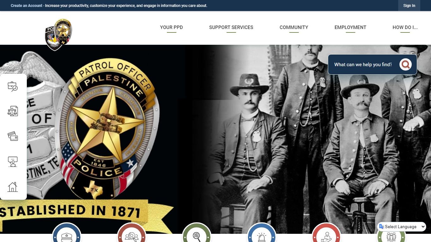Click the Sign In button
The width and height of the screenshot is (431, 242).
pos(409,6)
